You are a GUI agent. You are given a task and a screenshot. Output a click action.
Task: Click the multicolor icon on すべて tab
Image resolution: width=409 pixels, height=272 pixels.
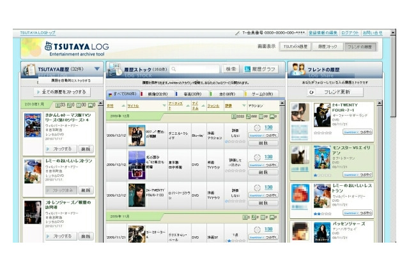pos(111,94)
